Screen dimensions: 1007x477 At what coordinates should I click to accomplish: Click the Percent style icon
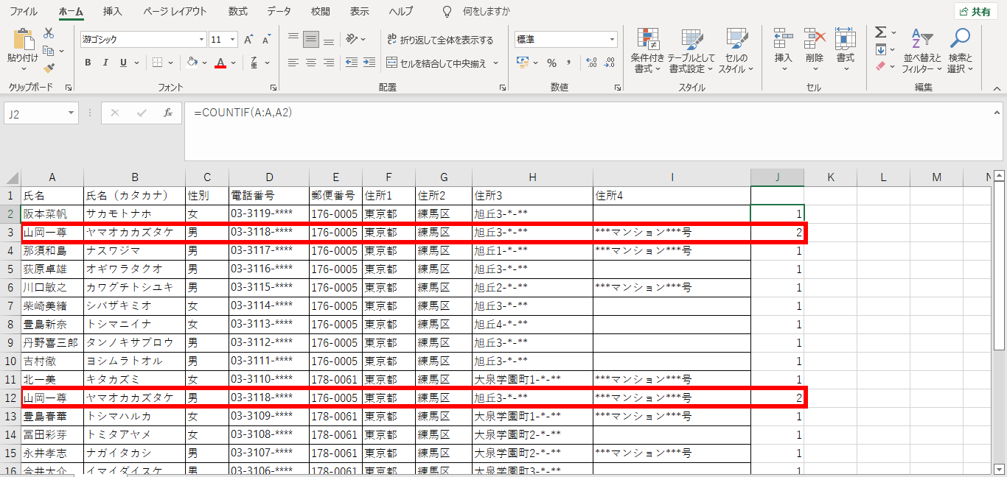point(551,64)
